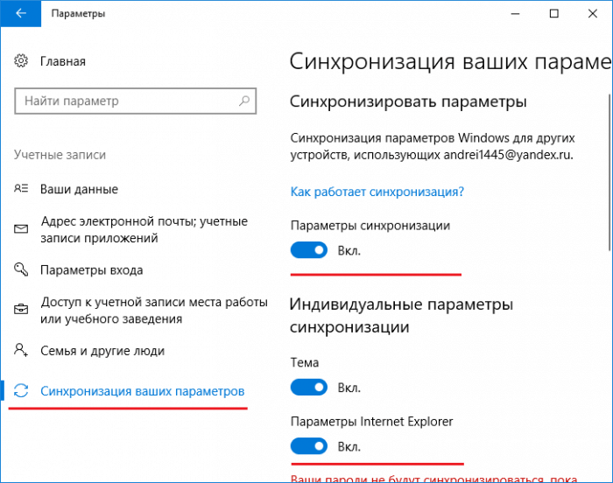Select Синхронизация ваших параметров in sidebar
The width and height of the screenshot is (613, 483).
click(x=142, y=391)
